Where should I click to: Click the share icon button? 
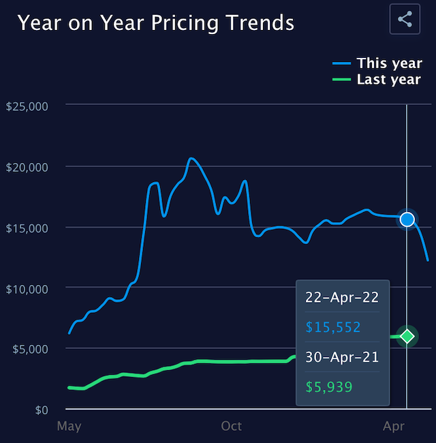point(405,19)
